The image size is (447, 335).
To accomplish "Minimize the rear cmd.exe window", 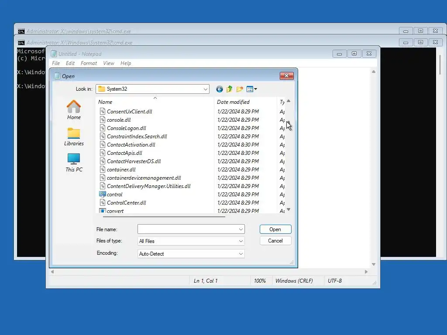I will click(406, 31).
